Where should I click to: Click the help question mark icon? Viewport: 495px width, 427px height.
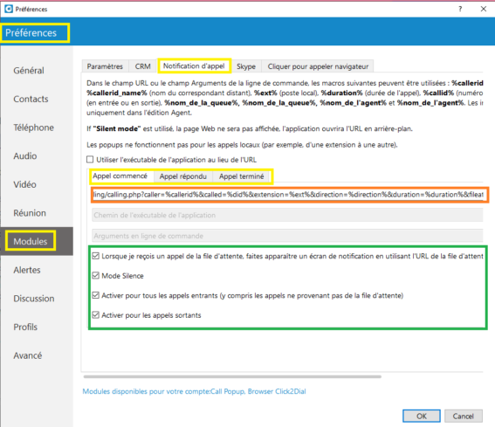(460, 9)
